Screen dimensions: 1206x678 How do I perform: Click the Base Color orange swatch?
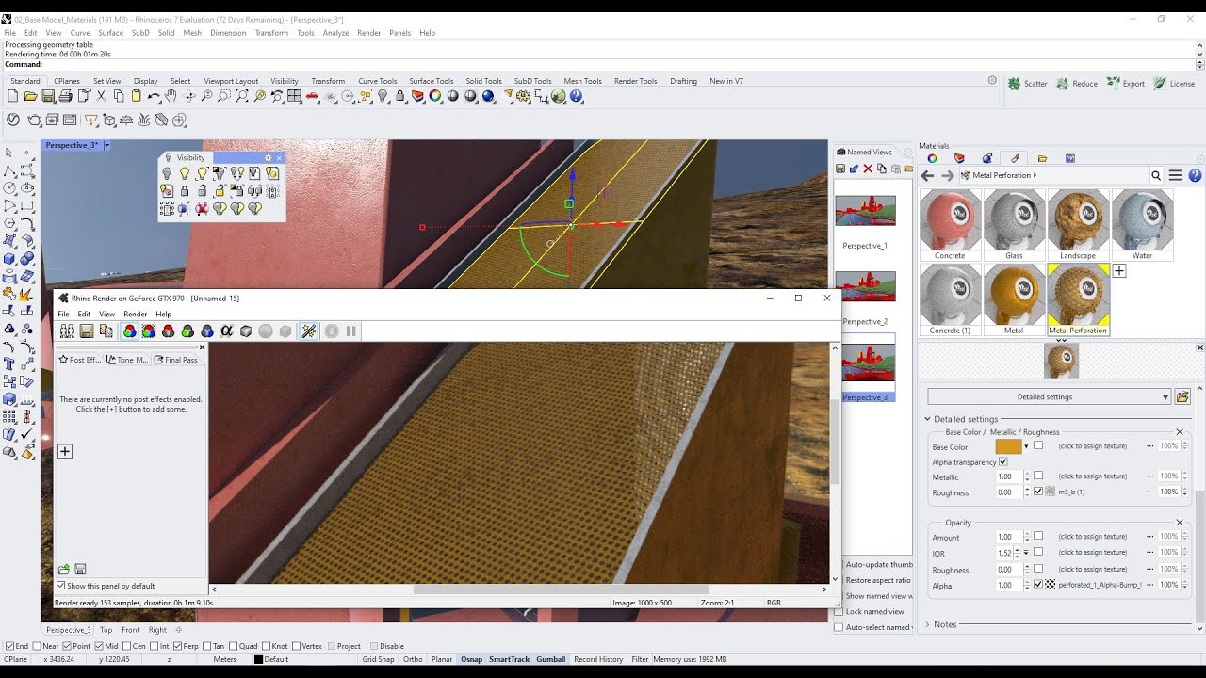[x=1008, y=446]
